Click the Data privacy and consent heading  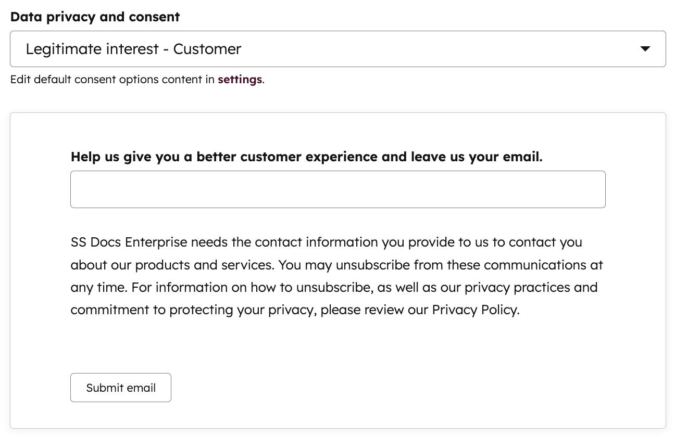click(x=95, y=17)
